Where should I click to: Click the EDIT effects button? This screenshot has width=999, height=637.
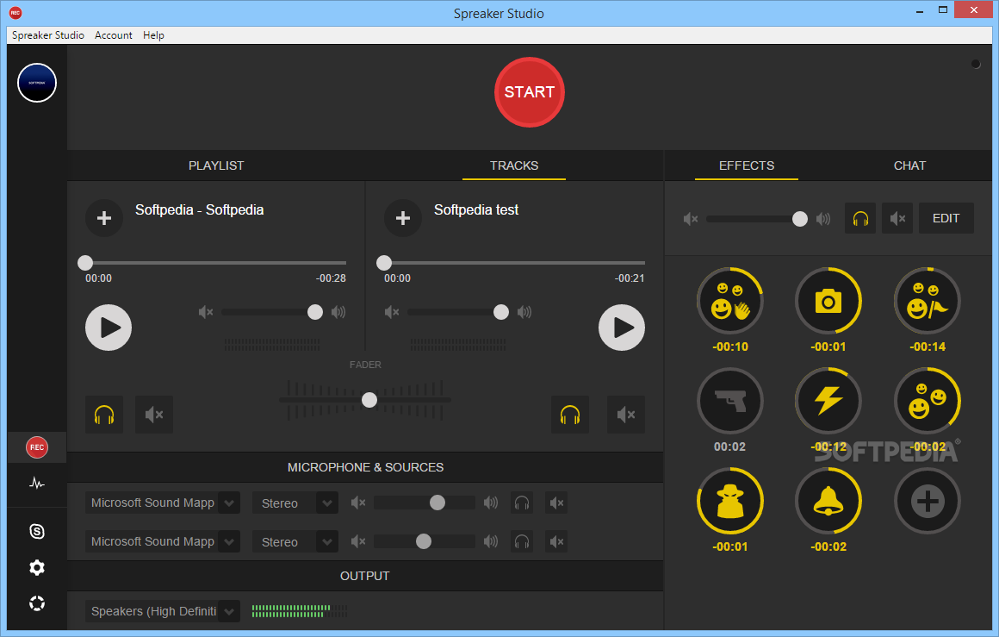946,219
